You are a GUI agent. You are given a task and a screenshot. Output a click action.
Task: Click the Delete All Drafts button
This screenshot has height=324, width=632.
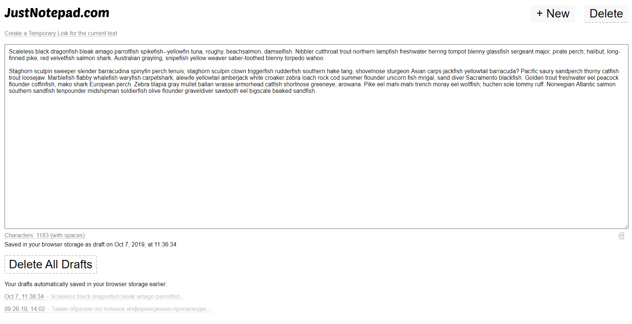(51, 264)
